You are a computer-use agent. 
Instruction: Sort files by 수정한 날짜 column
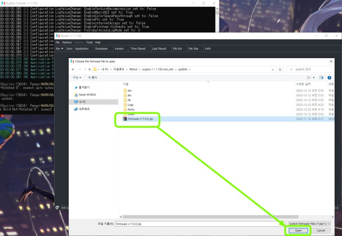click(303, 84)
